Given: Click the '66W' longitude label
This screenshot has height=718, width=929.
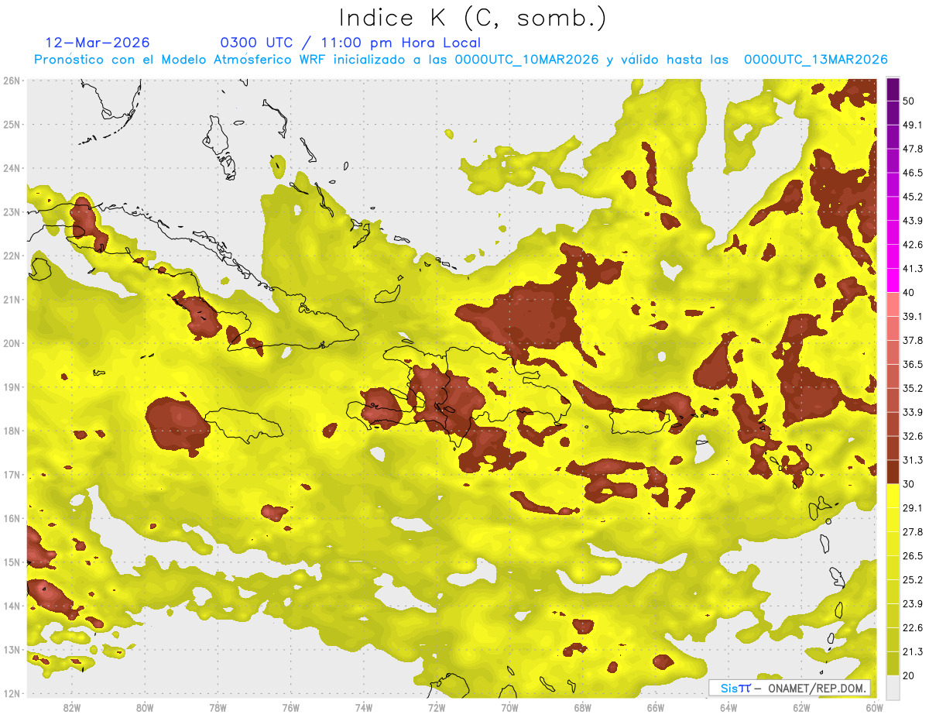Looking at the screenshot, I should (656, 707).
